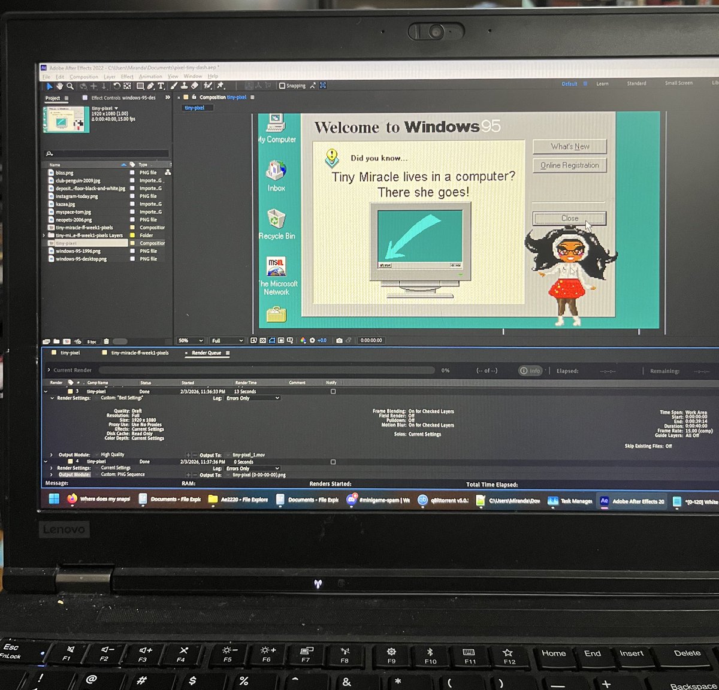Viewport: 719px width, 690px height.
Task: Open the File menu
Action: 46,77
